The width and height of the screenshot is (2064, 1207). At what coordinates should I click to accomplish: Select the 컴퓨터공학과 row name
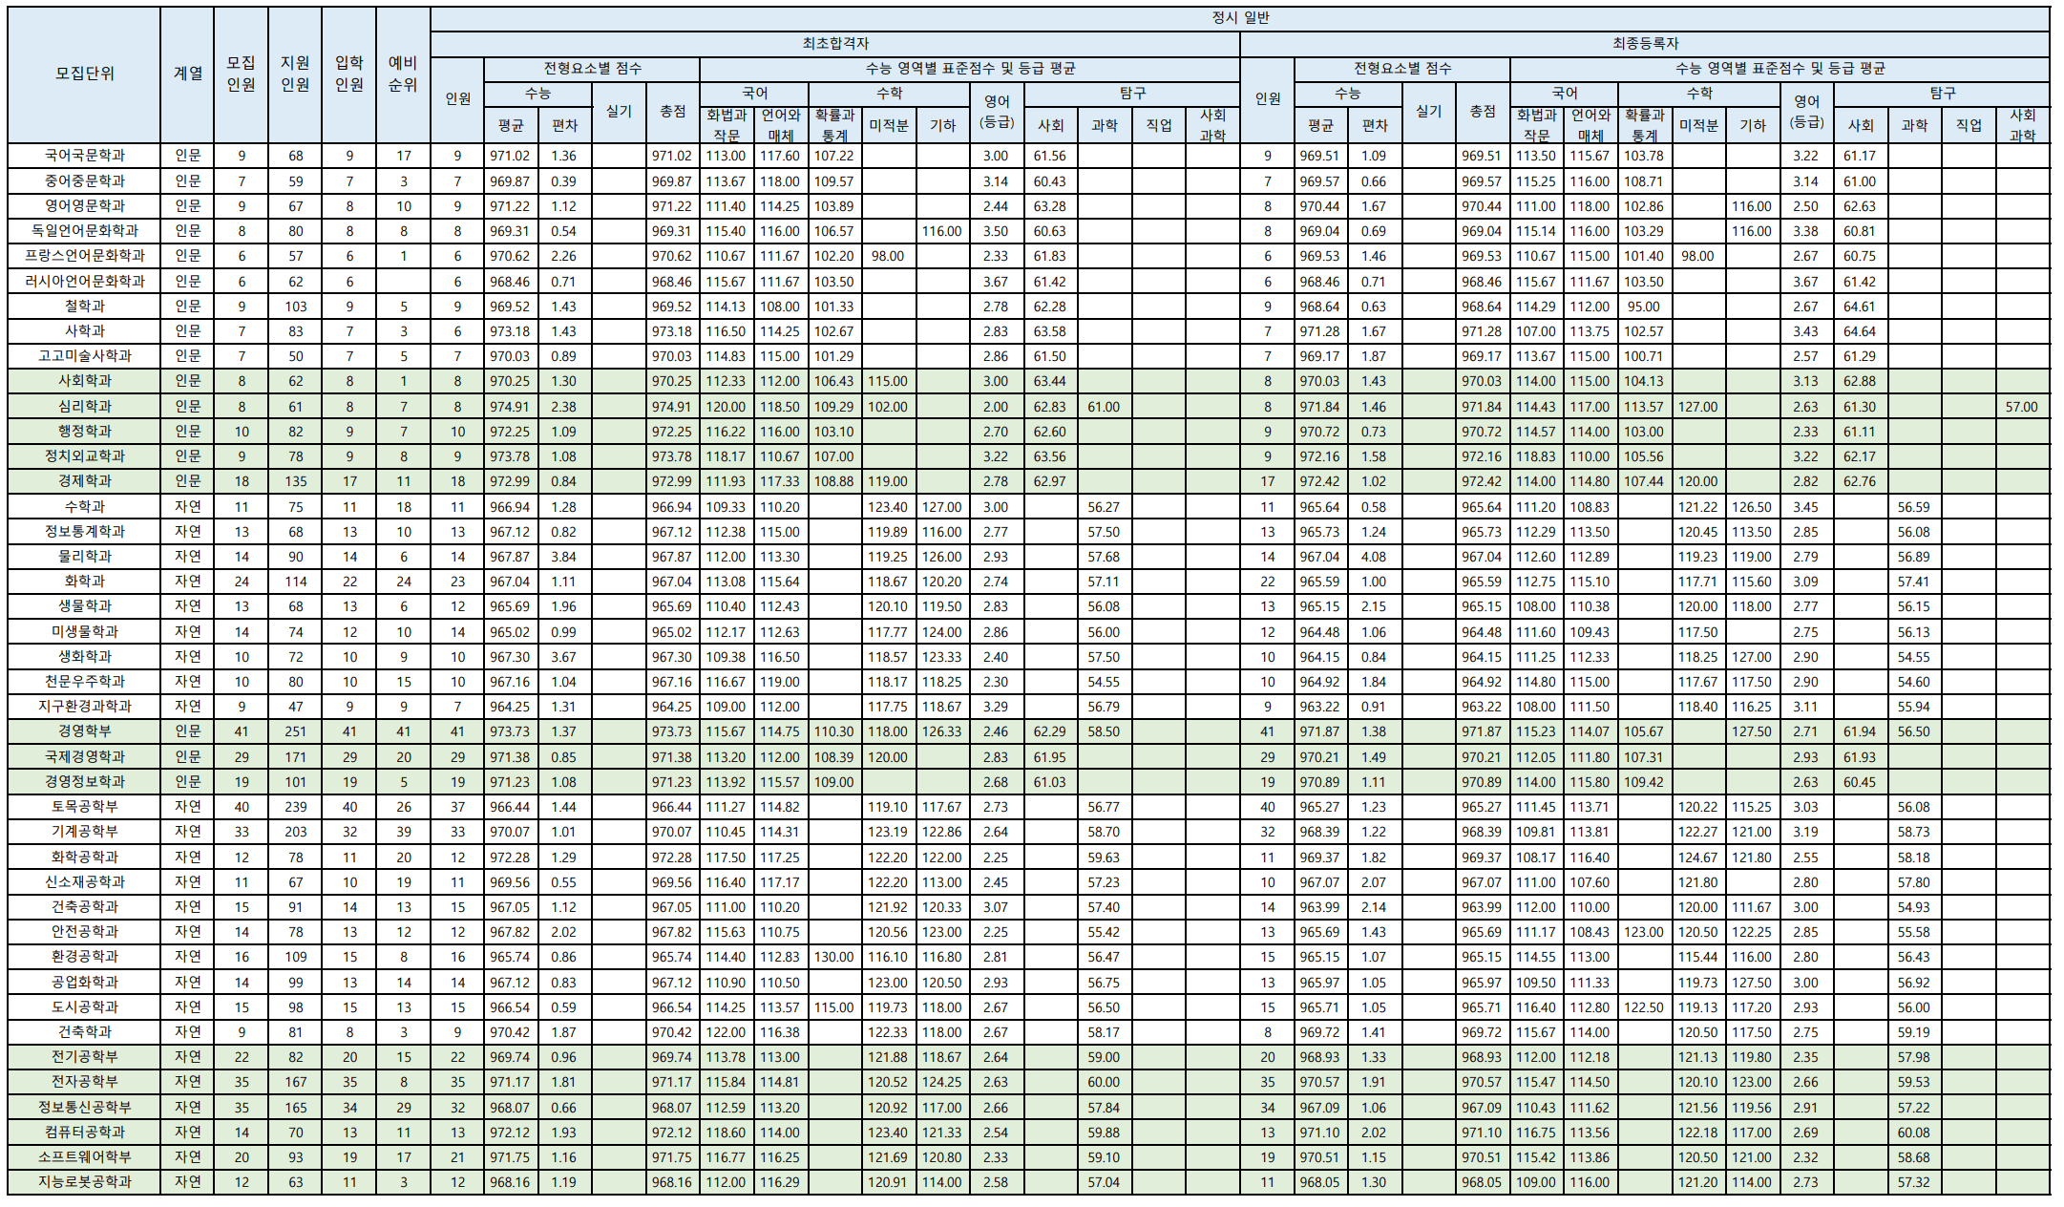(84, 1132)
